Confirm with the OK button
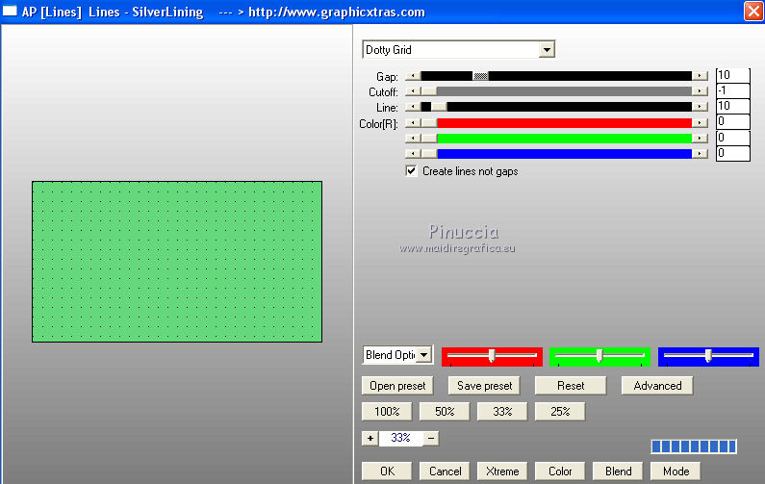Image resolution: width=765 pixels, height=484 pixels. tap(387, 471)
